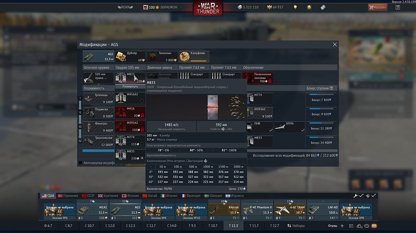Select the Подвеска suspension modification
Viewport: 416px width, 233px height.
tap(99, 113)
